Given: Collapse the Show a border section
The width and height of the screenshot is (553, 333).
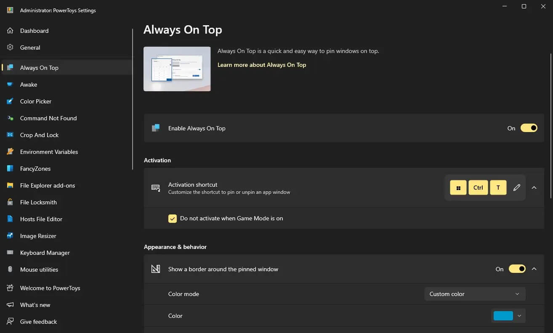Looking at the screenshot, I should (x=534, y=269).
